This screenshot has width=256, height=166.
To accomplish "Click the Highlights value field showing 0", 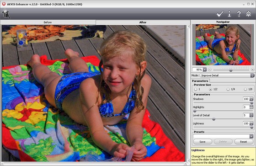I will tap(246, 107).
